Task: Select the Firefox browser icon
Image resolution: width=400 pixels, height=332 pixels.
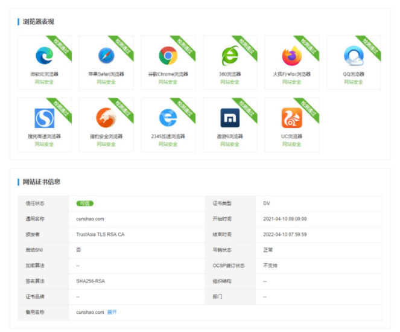Action: pos(291,56)
